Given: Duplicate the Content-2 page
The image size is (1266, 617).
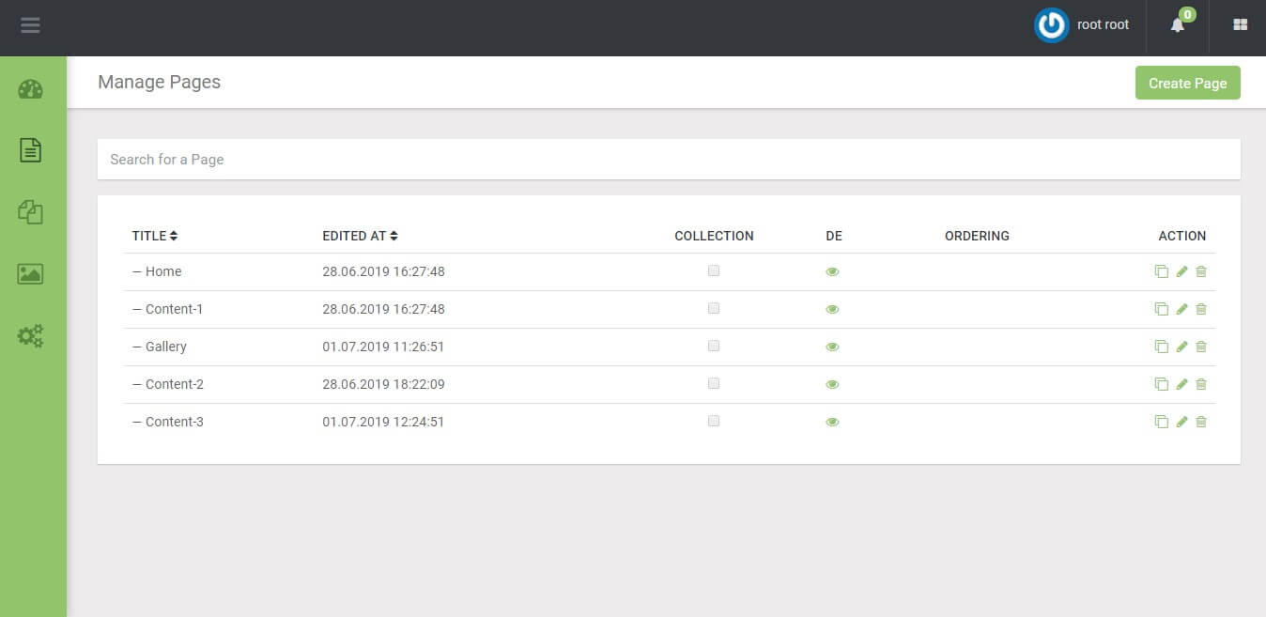Looking at the screenshot, I should click(1162, 384).
